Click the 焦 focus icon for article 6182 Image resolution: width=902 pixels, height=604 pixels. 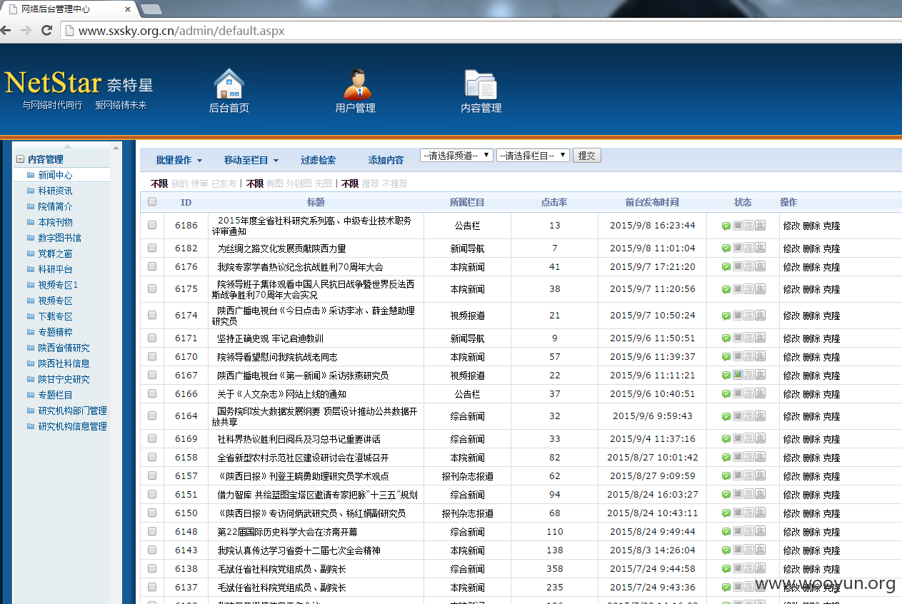coord(760,248)
